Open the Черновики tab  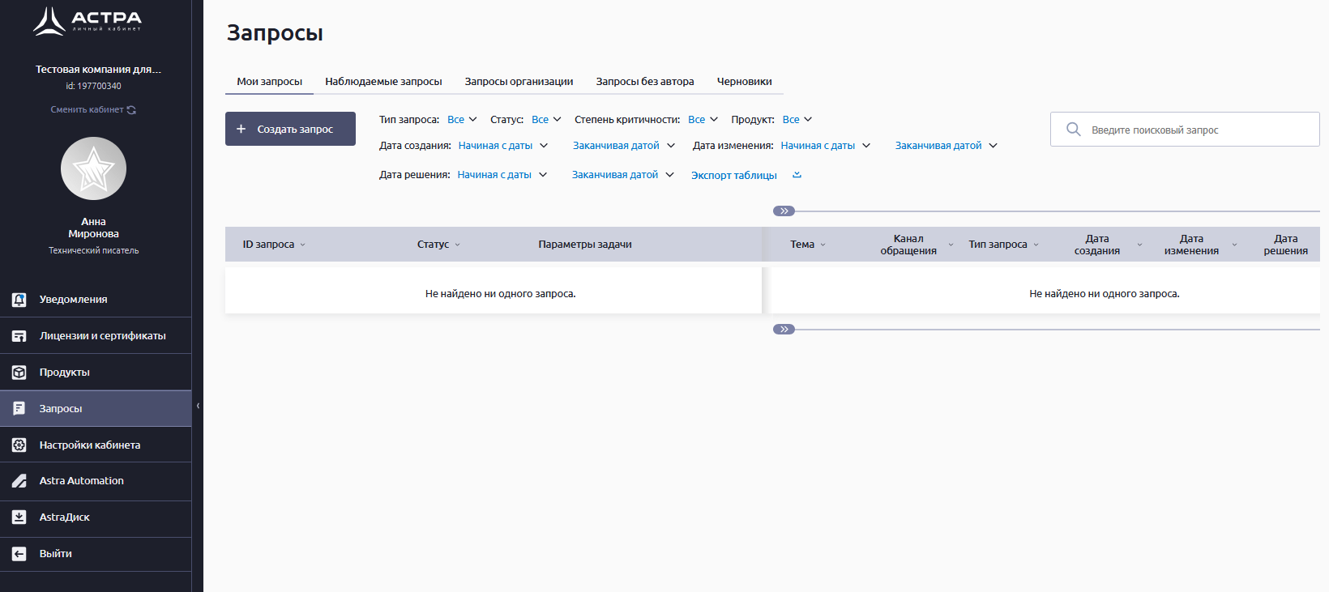[x=744, y=82]
